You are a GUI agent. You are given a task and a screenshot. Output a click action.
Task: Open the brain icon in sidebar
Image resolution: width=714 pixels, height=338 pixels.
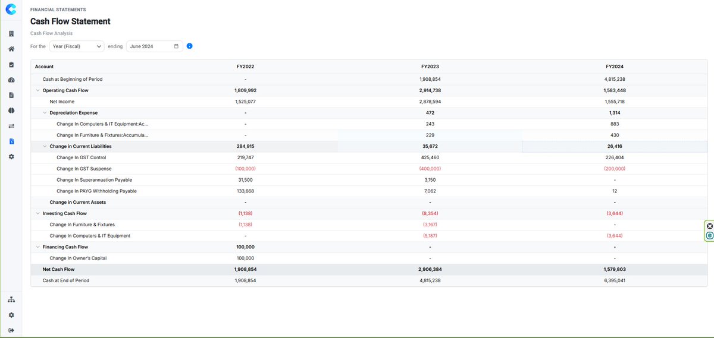tap(11, 110)
